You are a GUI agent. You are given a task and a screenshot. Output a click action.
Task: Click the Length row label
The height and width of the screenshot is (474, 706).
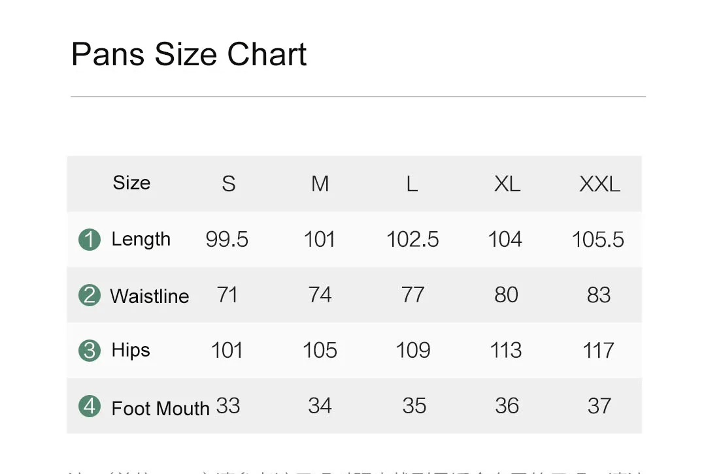coord(141,240)
